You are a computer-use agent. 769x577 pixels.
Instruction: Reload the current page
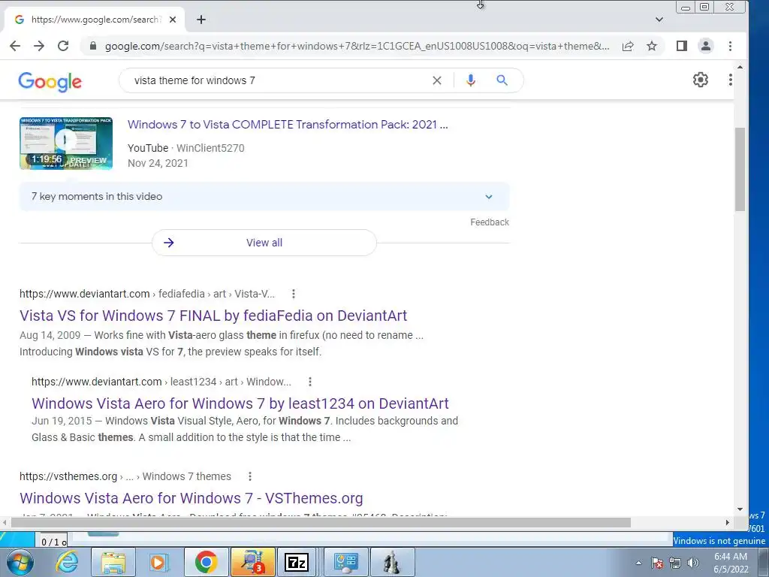pyautogui.click(x=63, y=46)
